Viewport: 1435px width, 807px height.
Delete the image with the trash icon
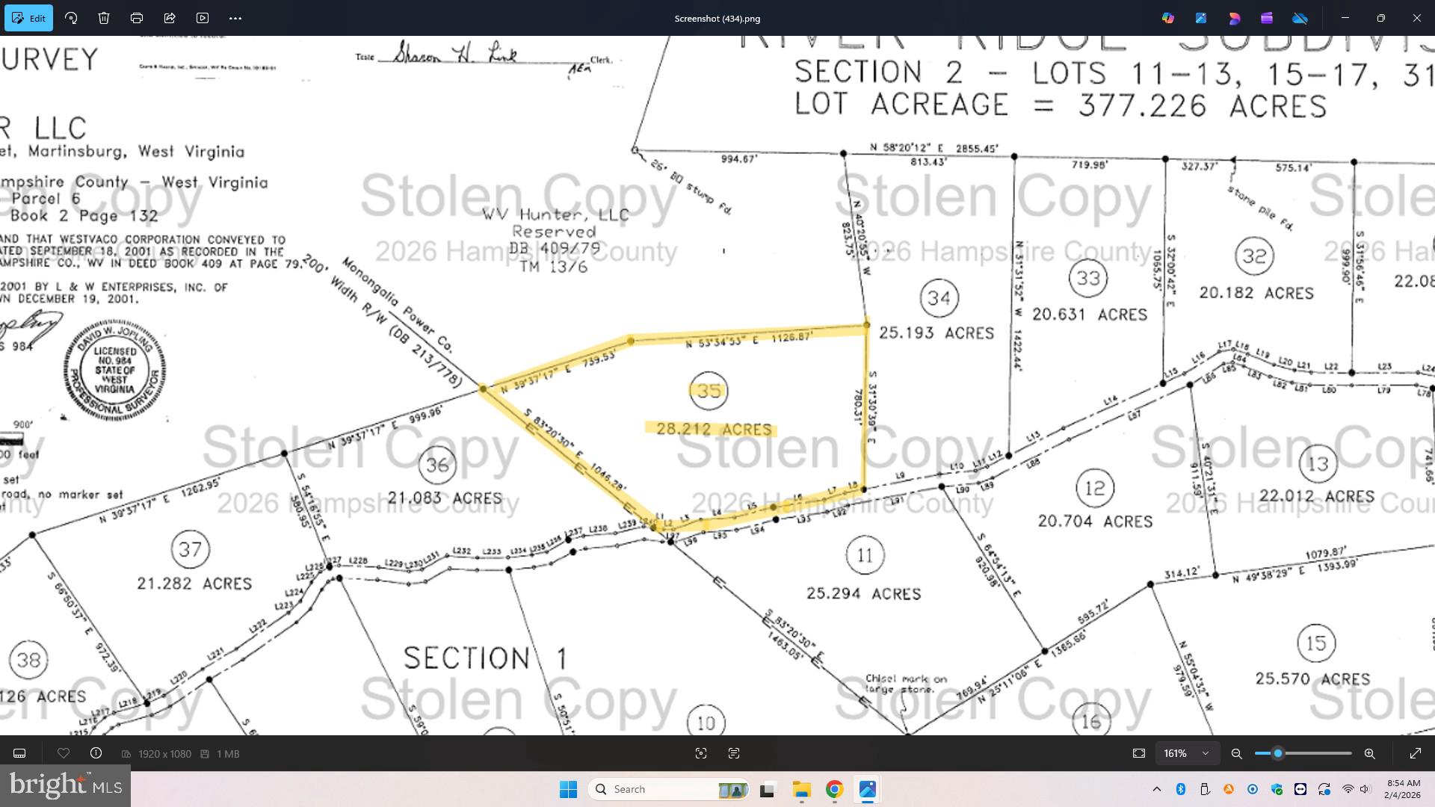104,18
